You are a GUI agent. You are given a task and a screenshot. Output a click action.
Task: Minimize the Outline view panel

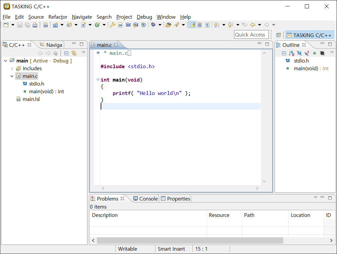tap(322, 44)
